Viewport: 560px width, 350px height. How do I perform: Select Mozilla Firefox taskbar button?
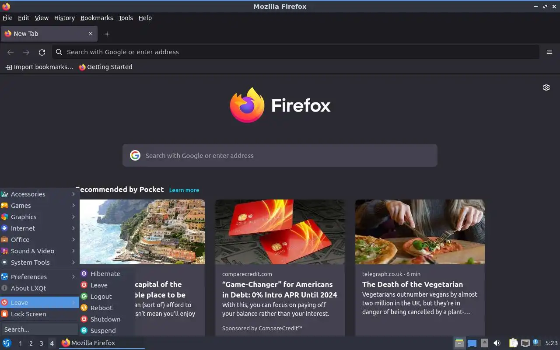102,343
